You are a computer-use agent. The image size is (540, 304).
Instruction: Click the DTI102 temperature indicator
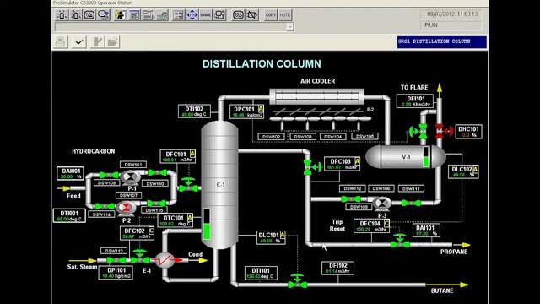[194, 111]
